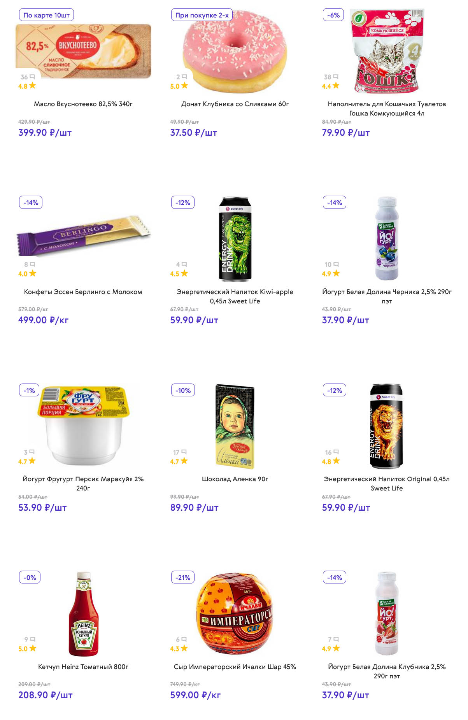Click the rating star on Берлинго candies

pos(33,273)
